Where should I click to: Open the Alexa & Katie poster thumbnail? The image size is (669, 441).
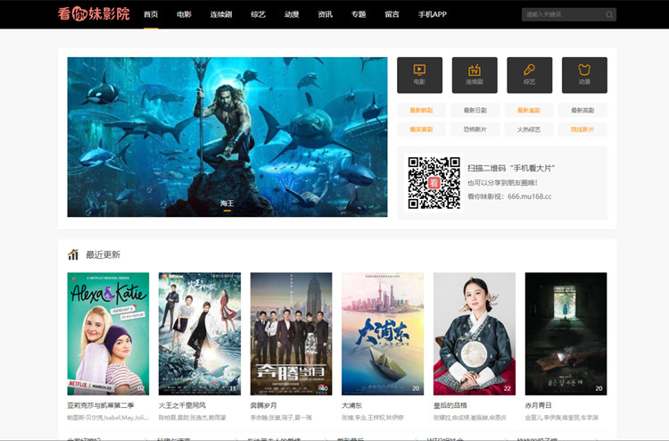(x=108, y=333)
